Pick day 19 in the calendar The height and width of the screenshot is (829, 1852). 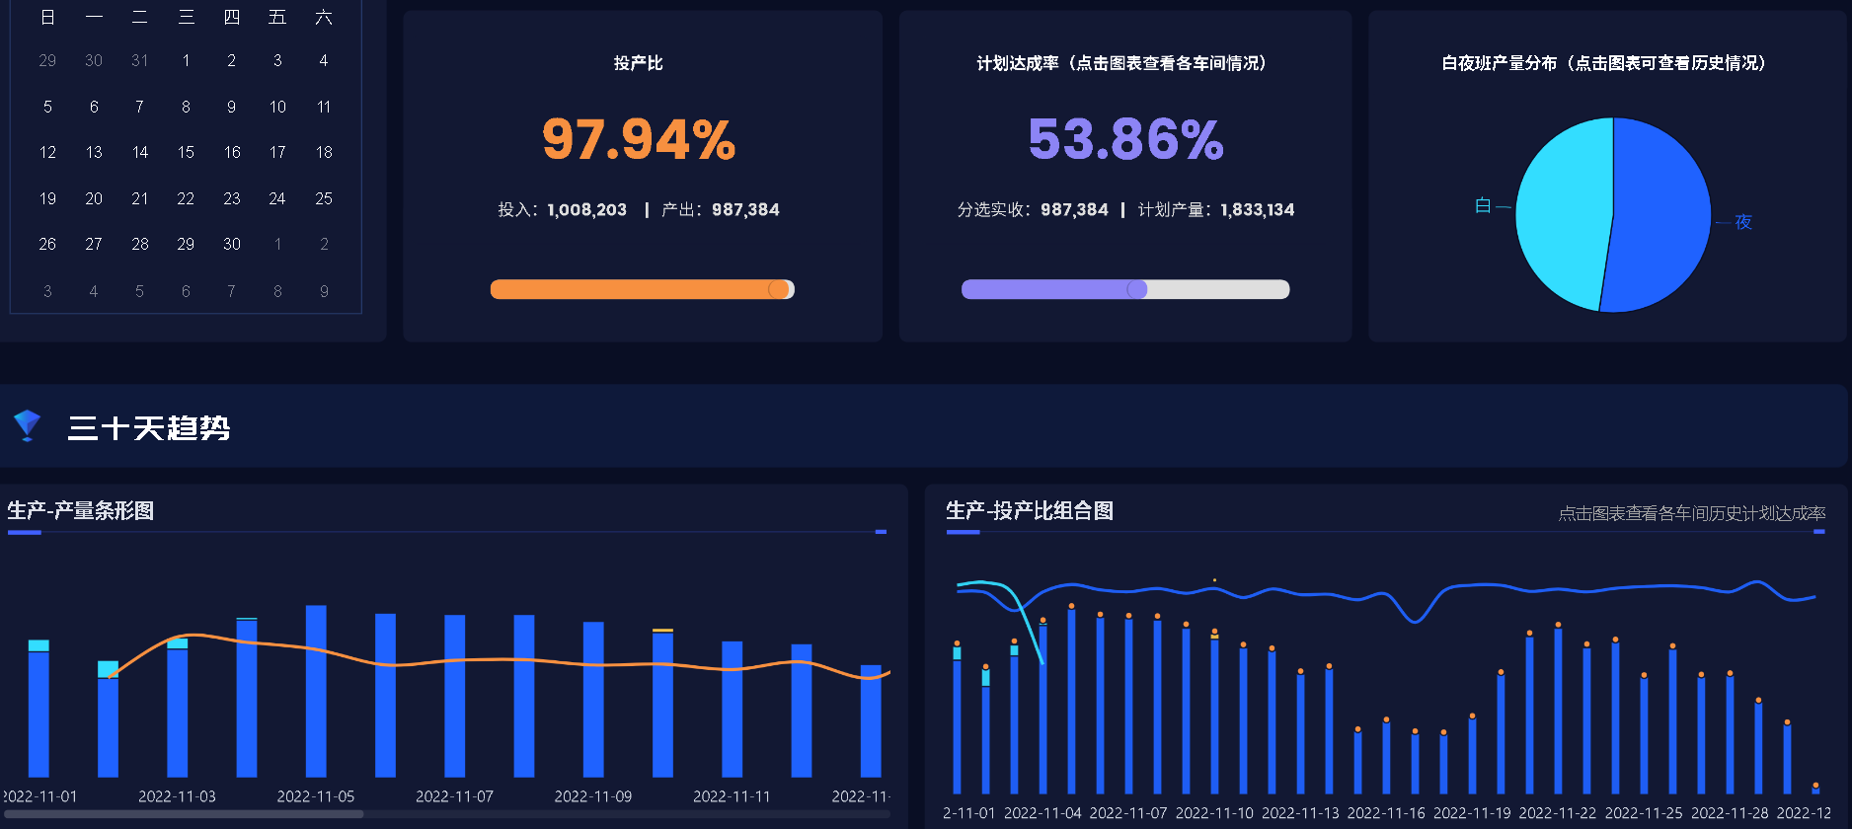pos(47,198)
